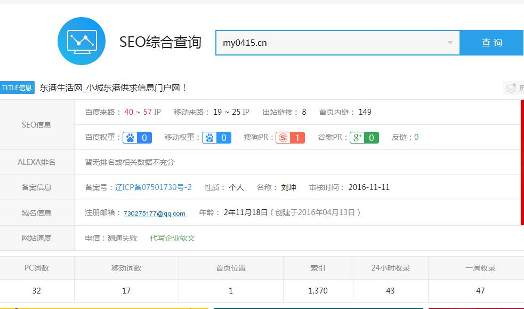524x309 pixels.
Task: Click the domain age 2年11月18日
Action: tap(246, 213)
